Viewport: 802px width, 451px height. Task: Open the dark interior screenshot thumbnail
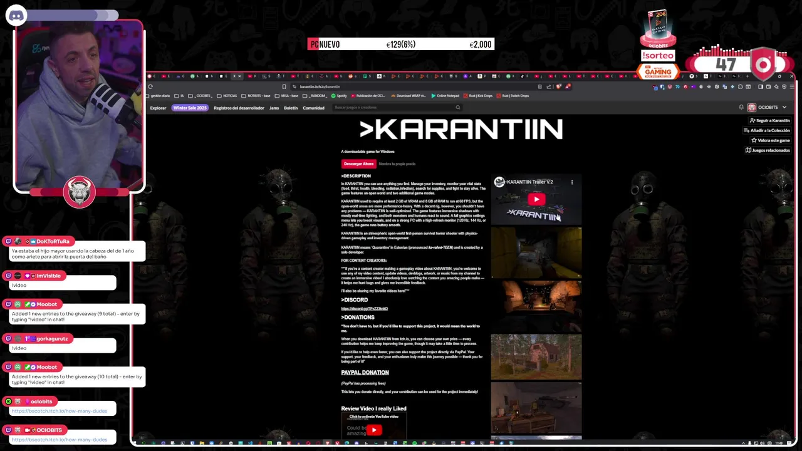click(x=536, y=252)
